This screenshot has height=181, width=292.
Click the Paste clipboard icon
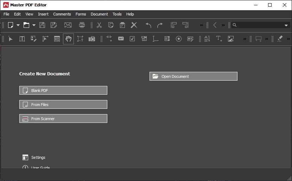tap(122, 25)
